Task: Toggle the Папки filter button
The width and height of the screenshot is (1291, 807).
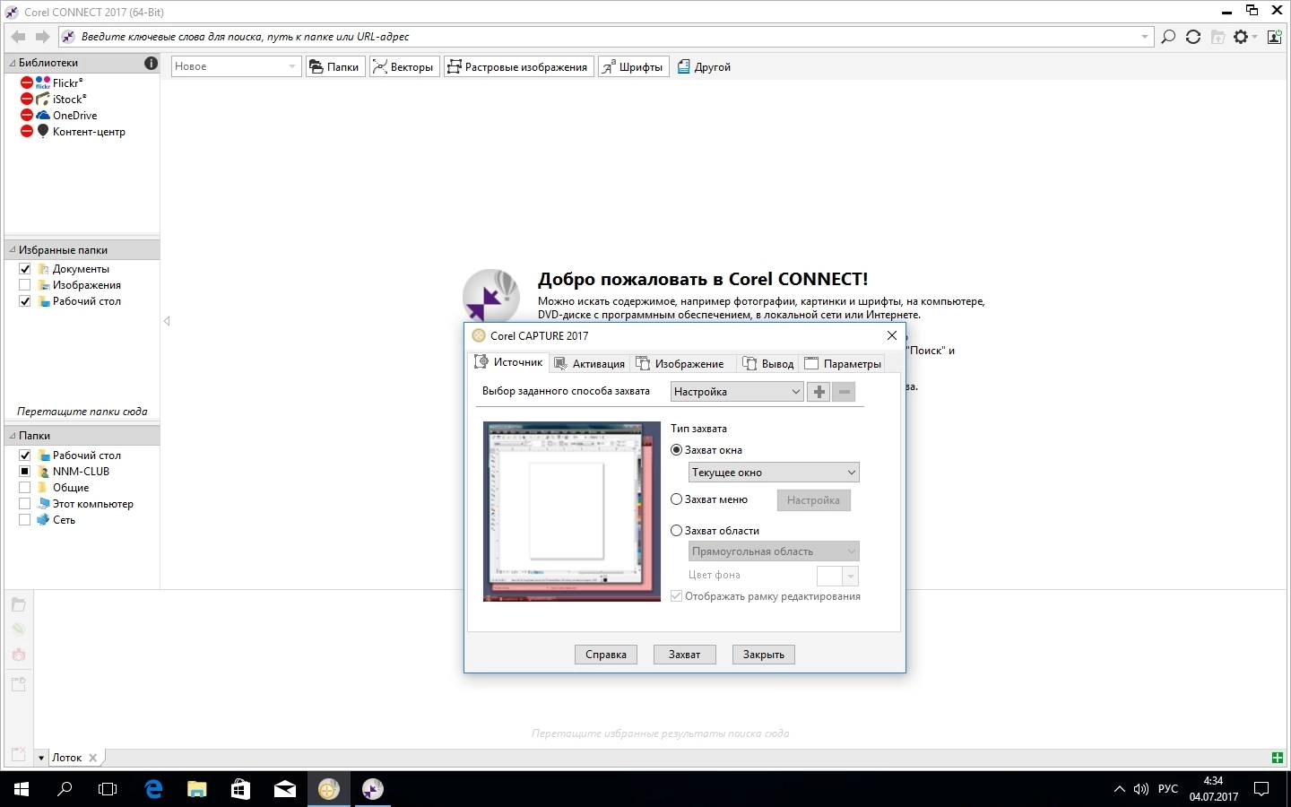Action: (x=335, y=66)
